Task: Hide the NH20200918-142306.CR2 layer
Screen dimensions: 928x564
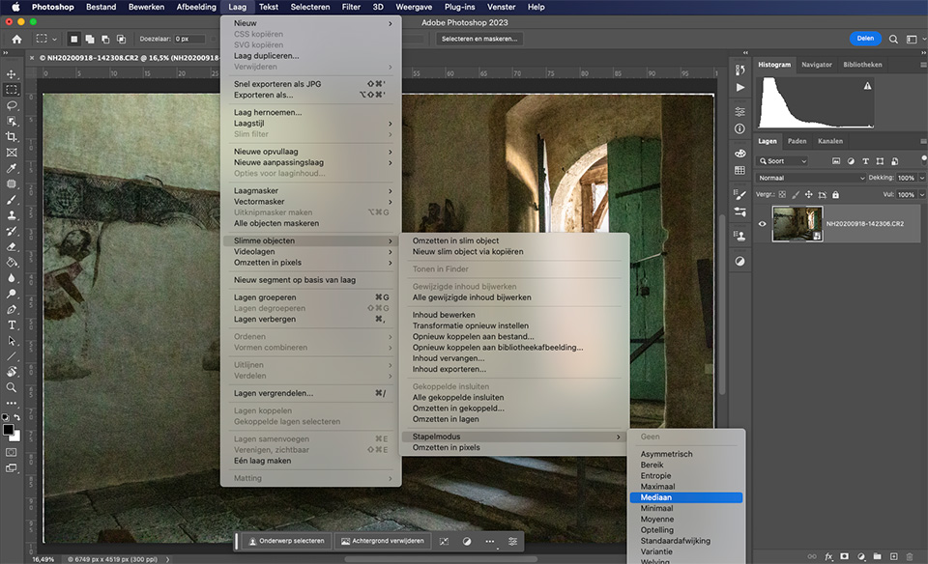Action: [x=763, y=223]
